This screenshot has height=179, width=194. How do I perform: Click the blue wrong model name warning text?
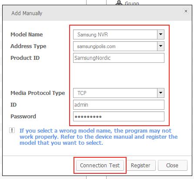click(x=98, y=137)
